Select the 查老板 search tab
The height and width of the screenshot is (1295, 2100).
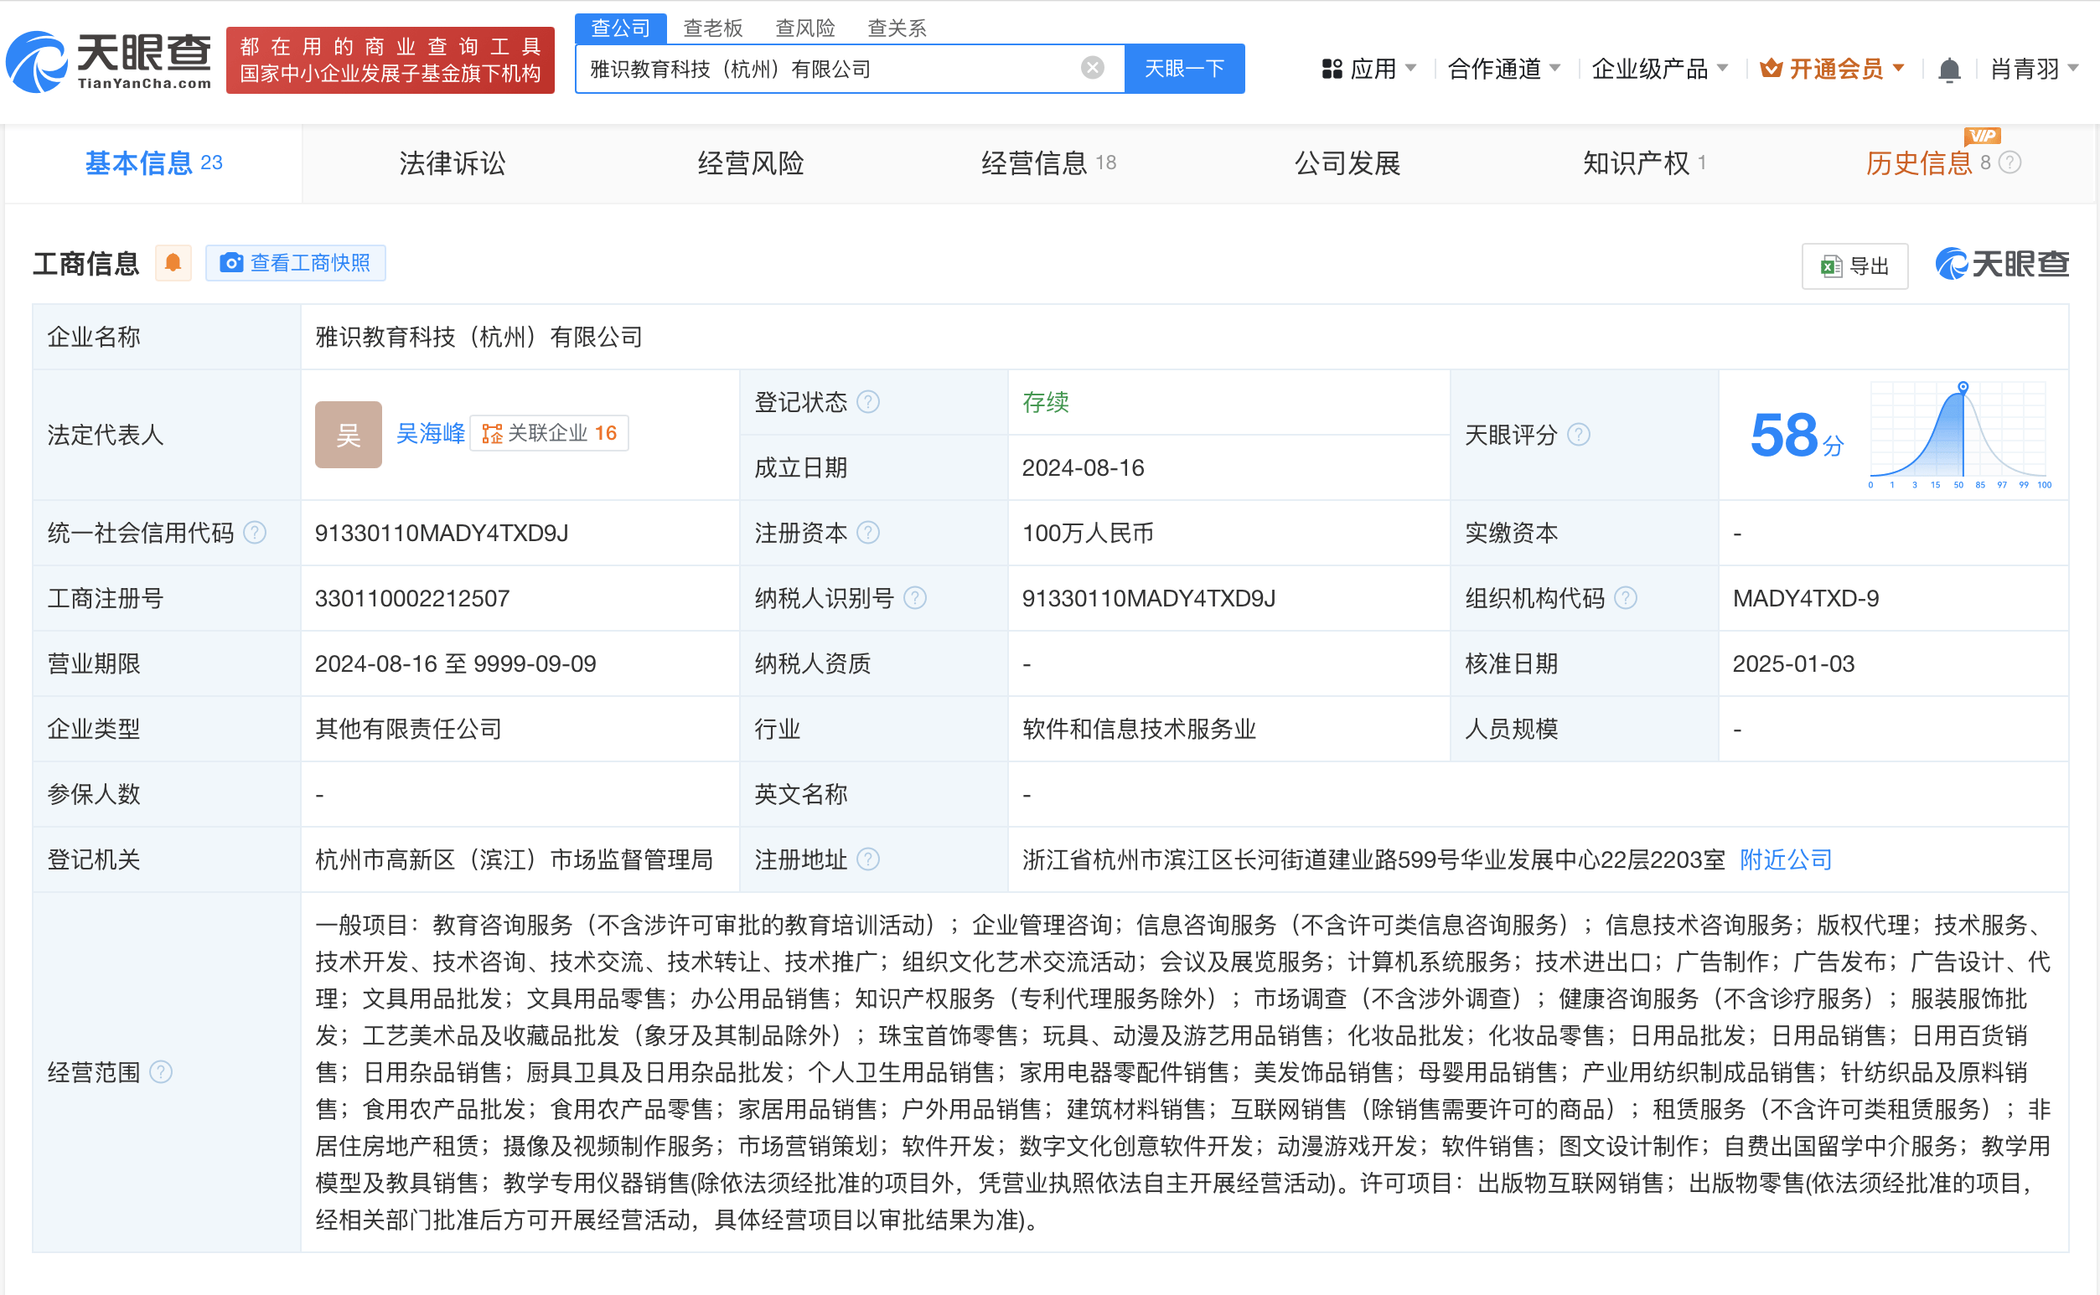(x=713, y=28)
